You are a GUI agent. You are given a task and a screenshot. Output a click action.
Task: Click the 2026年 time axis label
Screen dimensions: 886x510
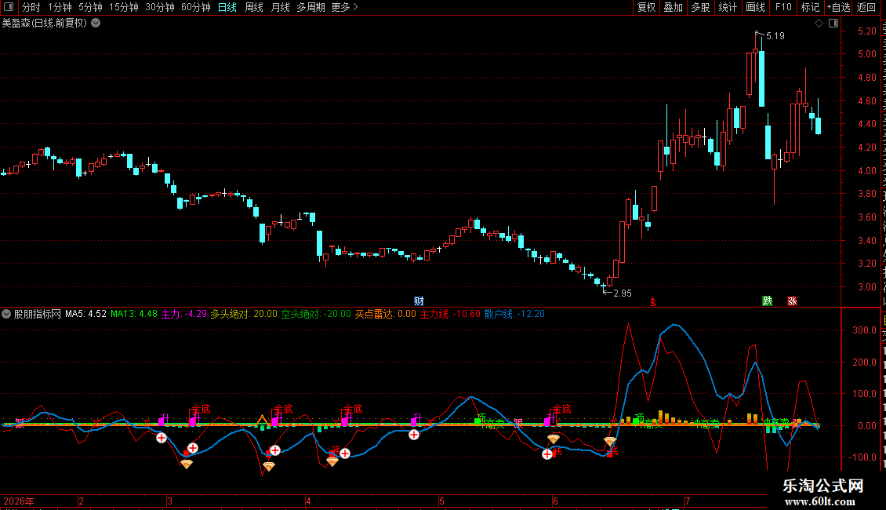(x=19, y=501)
